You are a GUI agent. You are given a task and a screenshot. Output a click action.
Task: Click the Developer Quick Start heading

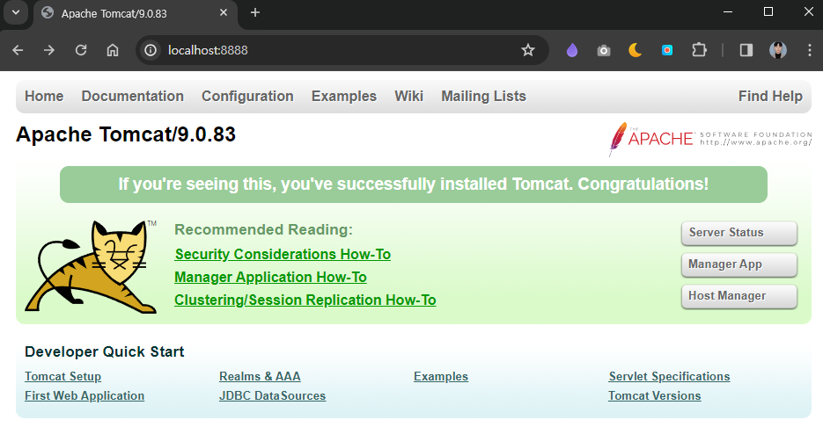point(105,352)
